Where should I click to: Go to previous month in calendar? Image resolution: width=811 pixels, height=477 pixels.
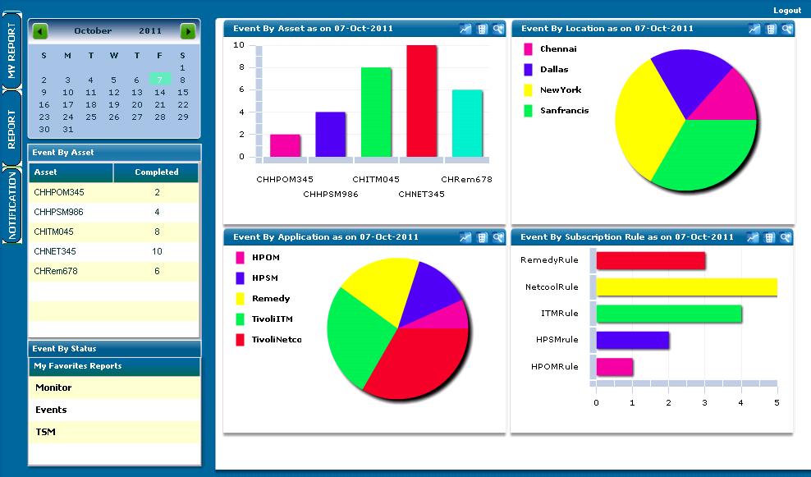40,31
